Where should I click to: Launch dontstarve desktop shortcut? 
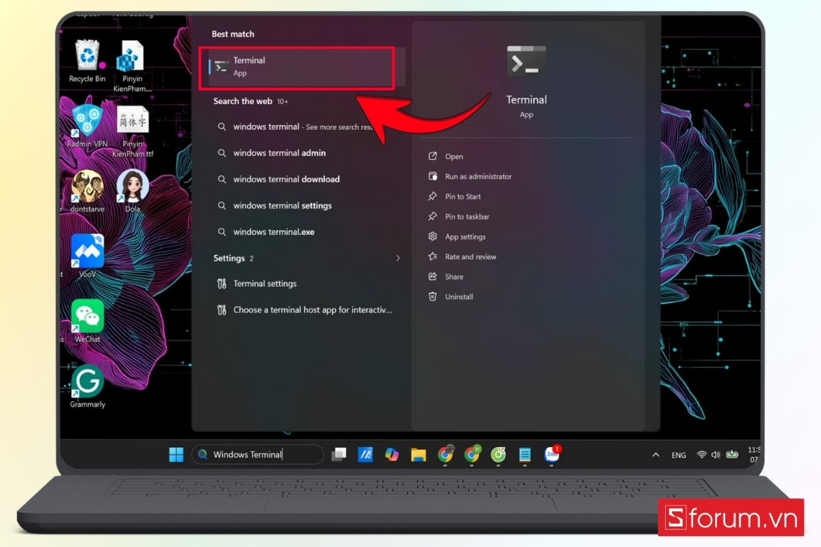pos(88,191)
